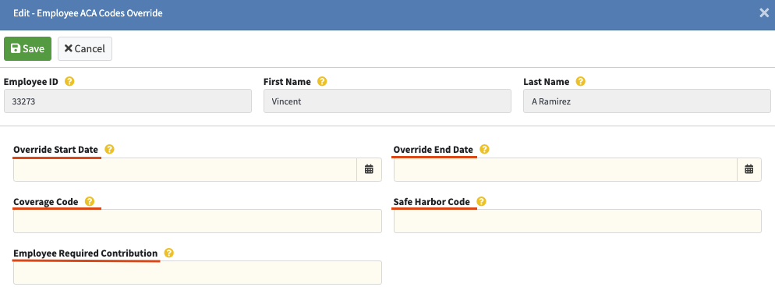Click the Last Name help icon

coord(581,82)
